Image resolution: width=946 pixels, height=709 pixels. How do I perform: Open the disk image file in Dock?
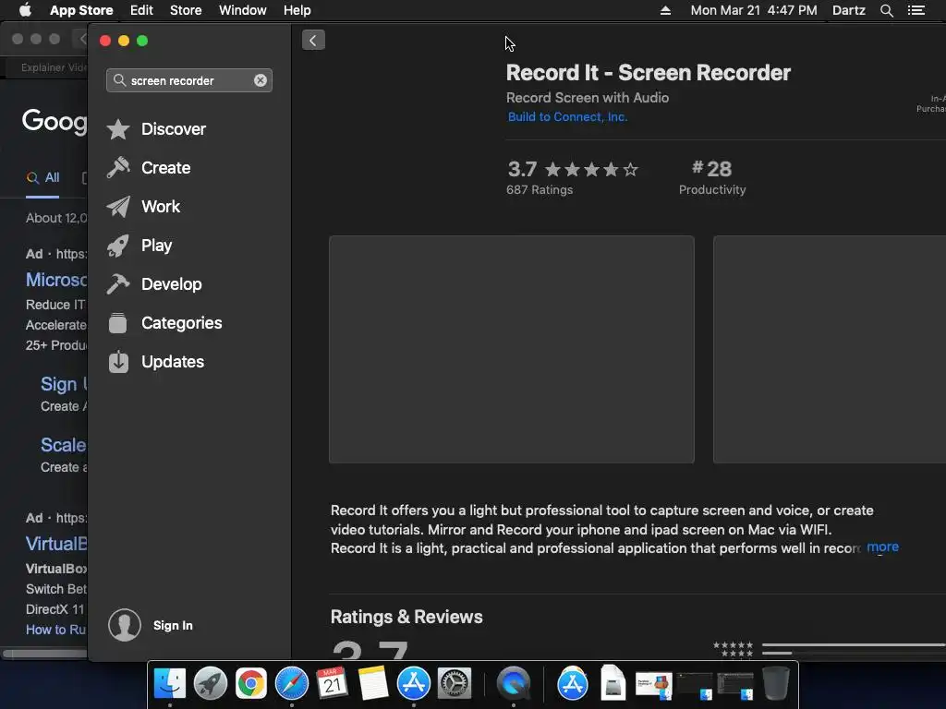pos(613,682)
